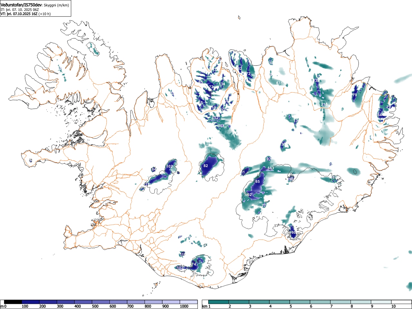Click the VT valid time 16Z line
This screenshot has width=412, height=309.
tap(25, 14)
